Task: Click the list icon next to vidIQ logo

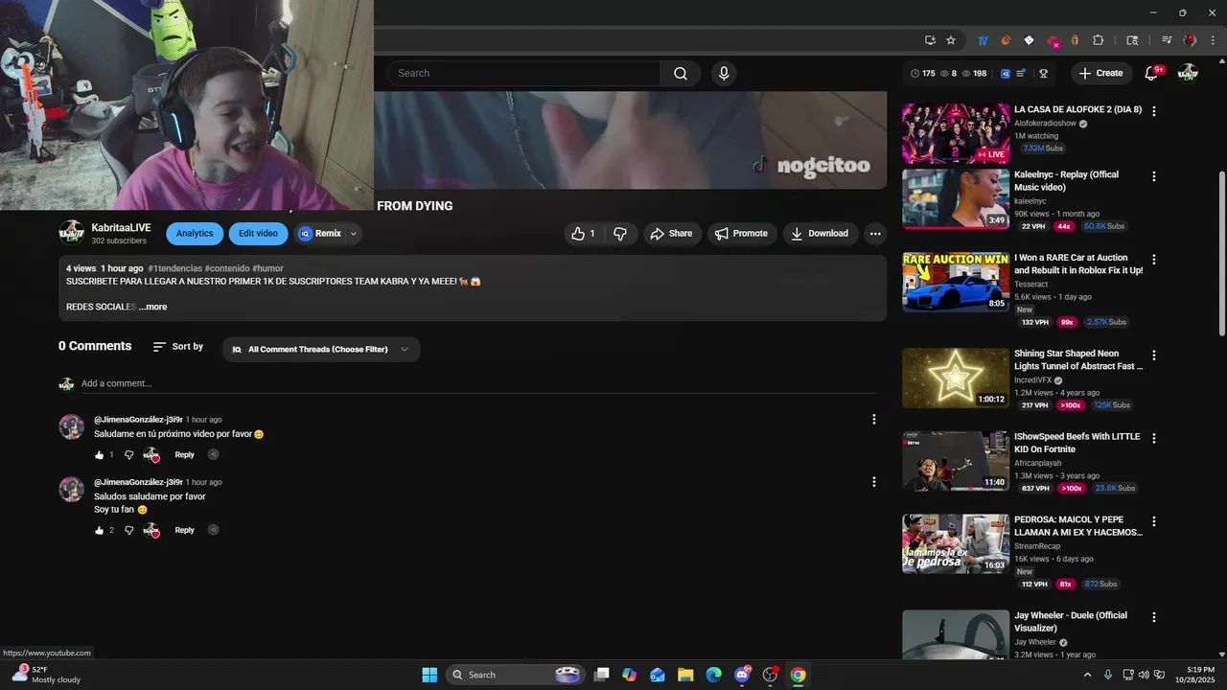Action: (1021, 73)
